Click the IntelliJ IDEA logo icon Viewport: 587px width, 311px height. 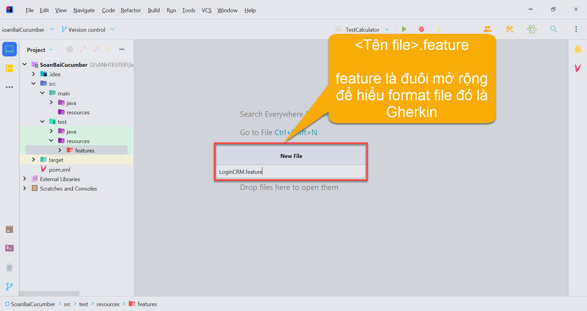coord(9,10)
